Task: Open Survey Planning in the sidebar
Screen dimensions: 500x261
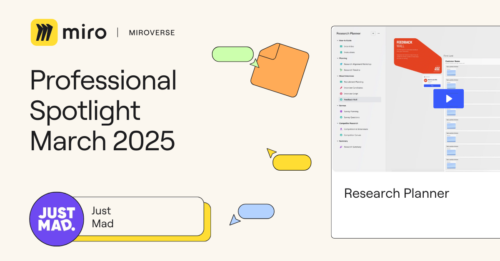Action: click(x=351, y=112)
